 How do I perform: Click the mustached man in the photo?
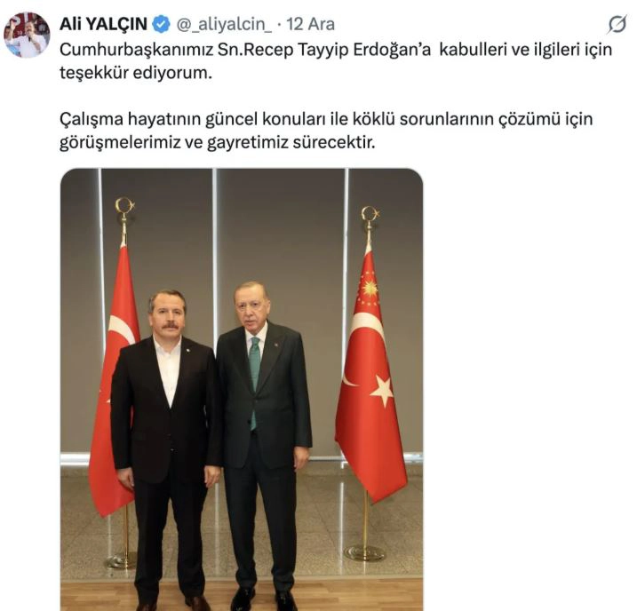click(x=164, y=447)
